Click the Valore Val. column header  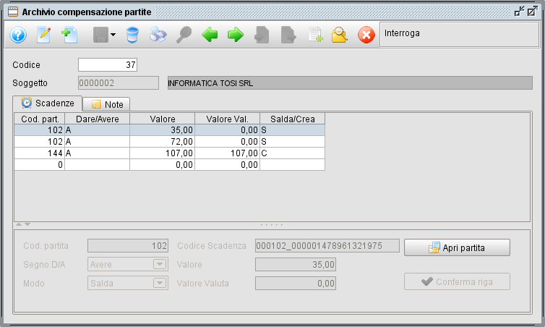(227, 119)
